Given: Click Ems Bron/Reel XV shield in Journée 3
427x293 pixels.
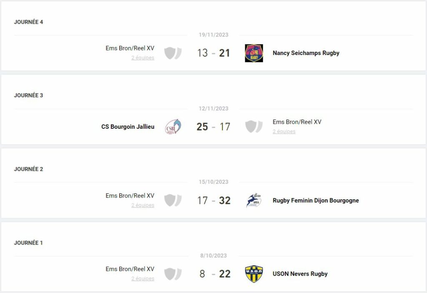Looking at the screenshot, I should (254, 127).
